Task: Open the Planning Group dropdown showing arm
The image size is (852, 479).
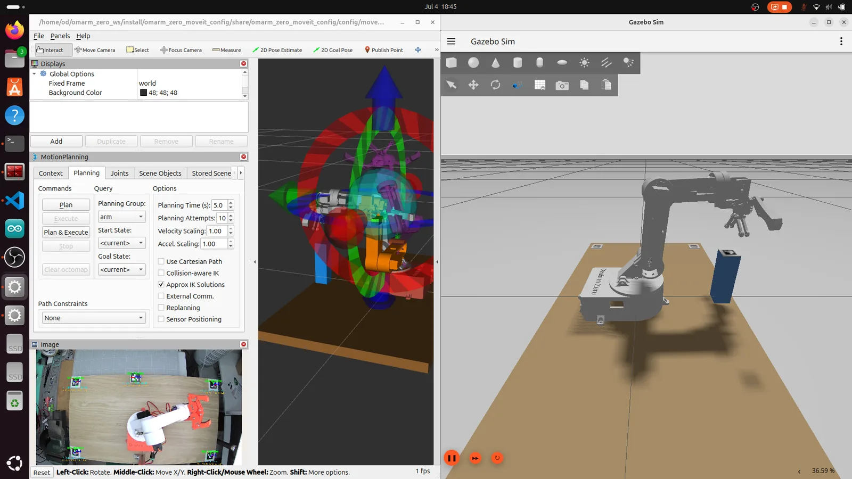Action: pos(121,217)
